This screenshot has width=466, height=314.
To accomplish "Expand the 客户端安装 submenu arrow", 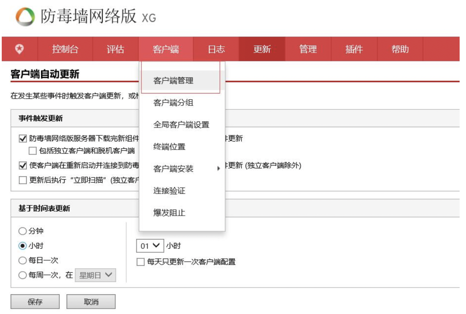I will 219,169.
